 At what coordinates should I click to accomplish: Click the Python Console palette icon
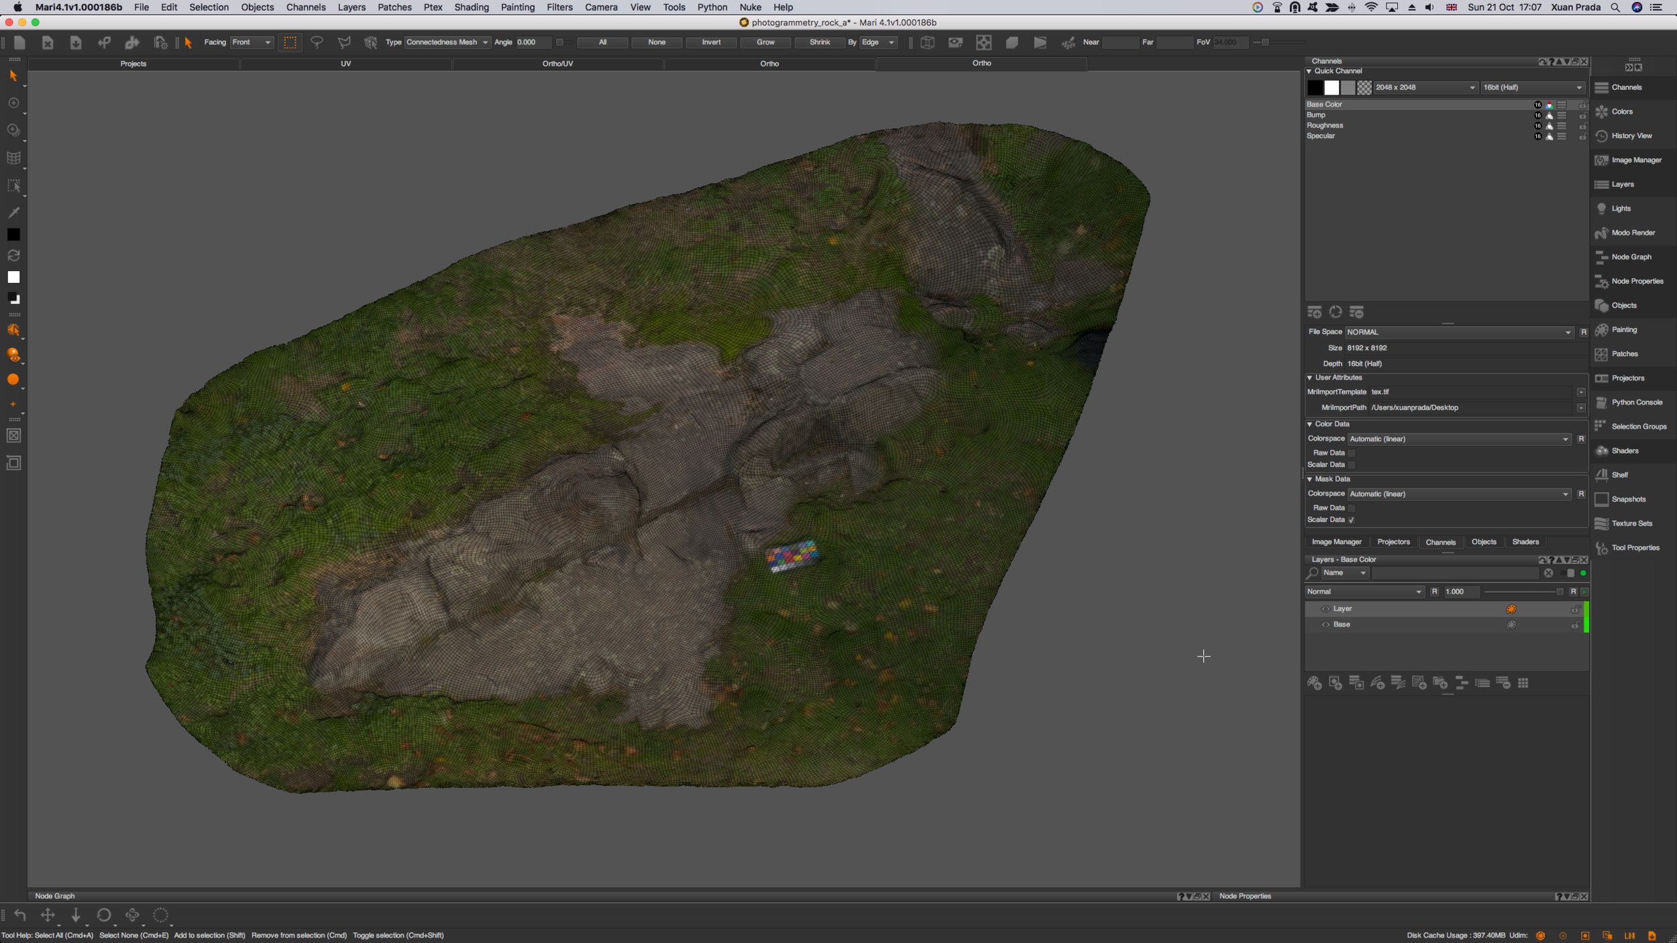point(1602,402)
